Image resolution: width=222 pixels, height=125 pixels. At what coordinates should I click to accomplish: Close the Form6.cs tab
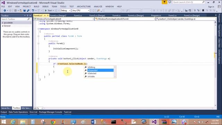(48, 15)
